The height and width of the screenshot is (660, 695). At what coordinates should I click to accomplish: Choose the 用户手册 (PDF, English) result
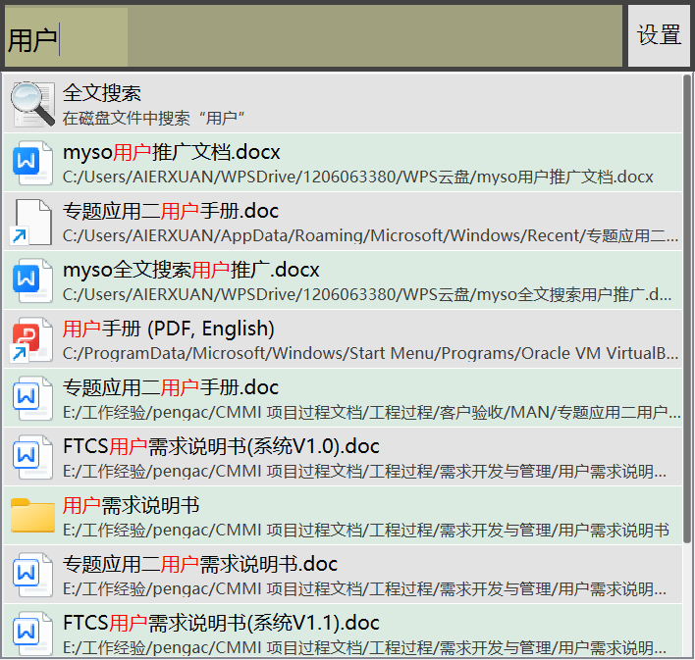click(x=169, y=329)
